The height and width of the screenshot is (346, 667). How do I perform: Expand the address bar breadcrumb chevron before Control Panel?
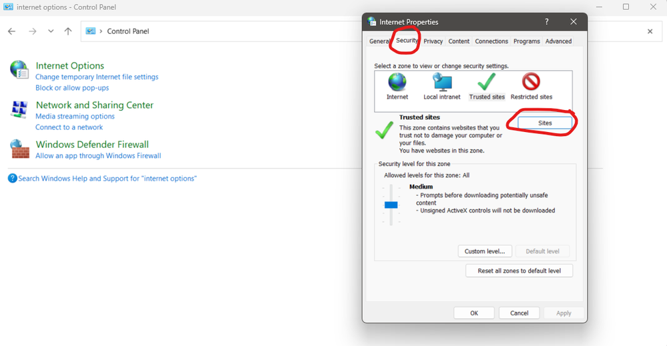[x=101, y=31]
